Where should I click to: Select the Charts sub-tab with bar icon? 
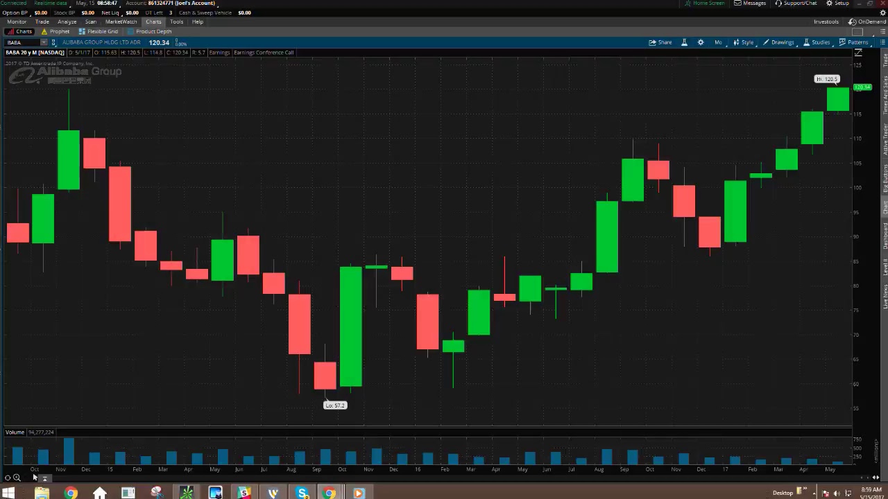(20, 31)
